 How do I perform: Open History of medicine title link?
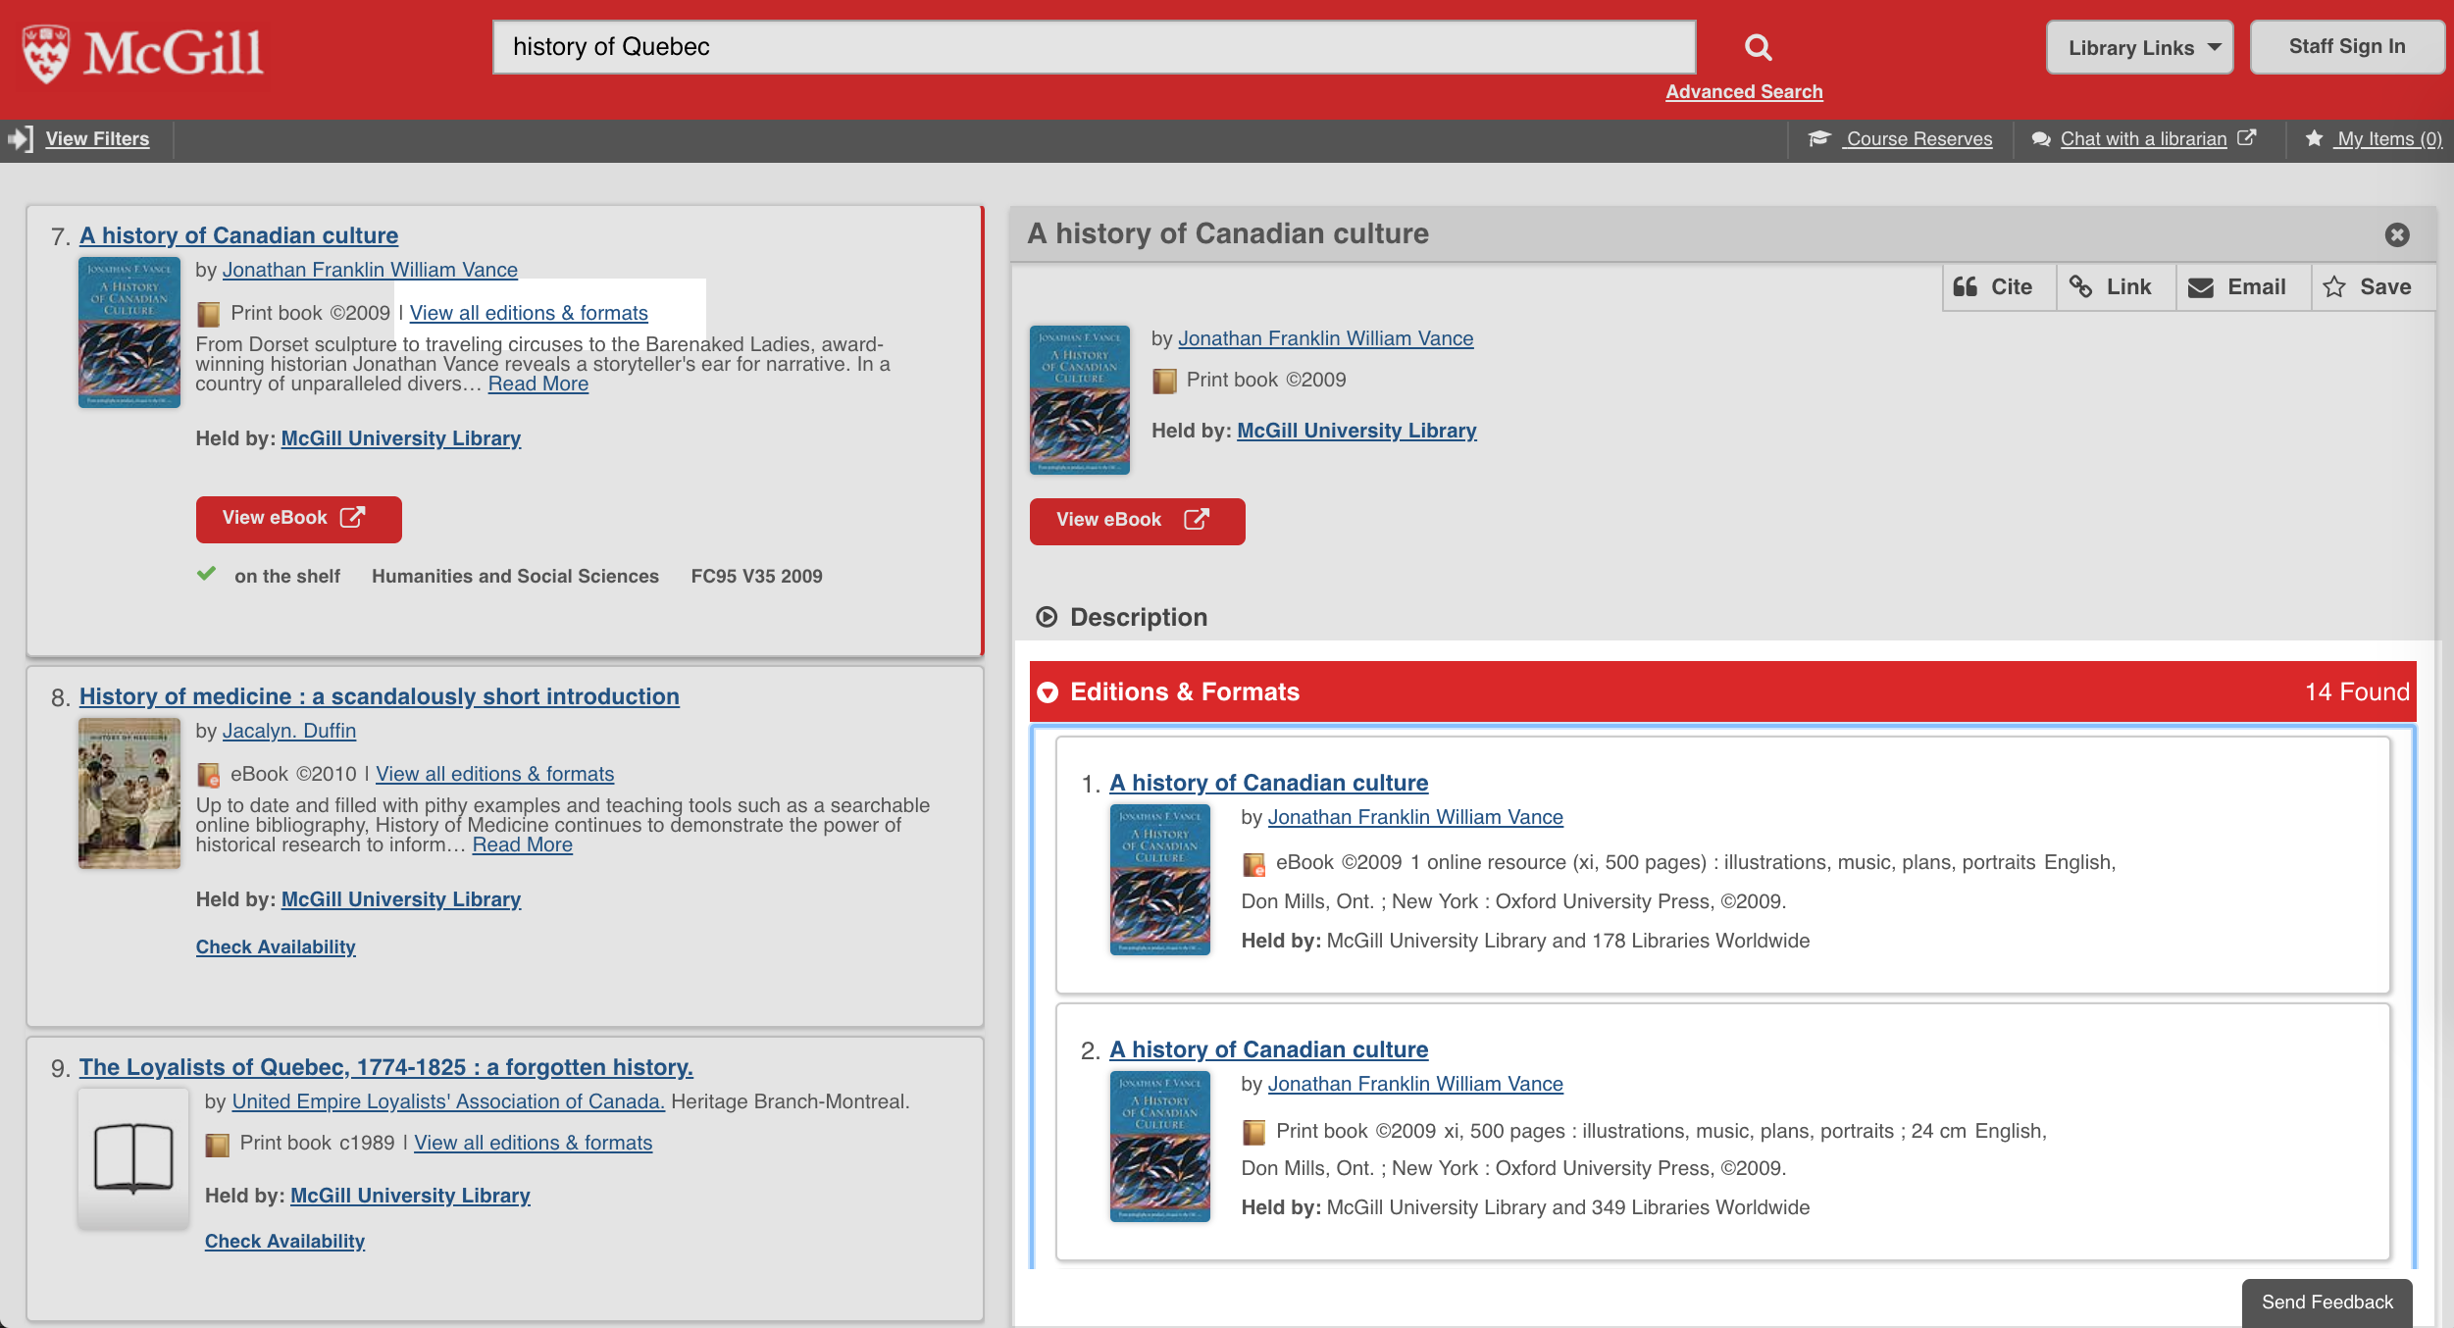(x=380, y=696)
